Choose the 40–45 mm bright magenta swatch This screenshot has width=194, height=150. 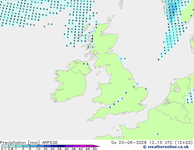(x=83, y=146)
